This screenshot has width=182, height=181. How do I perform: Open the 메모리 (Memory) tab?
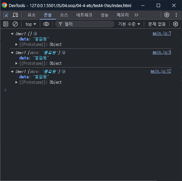123,15
